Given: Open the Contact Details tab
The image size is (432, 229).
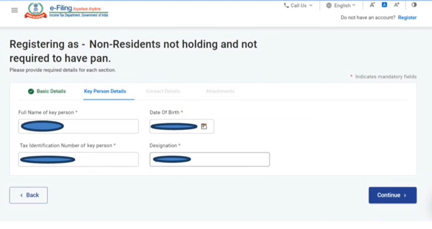Looking at the screenshot, I should click(x=163, y=91).
